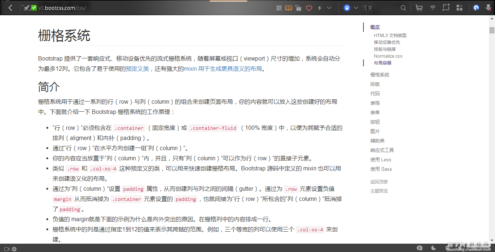
Task: Jump to 表单 in sidebar navigation
Action: pos(375,112)
